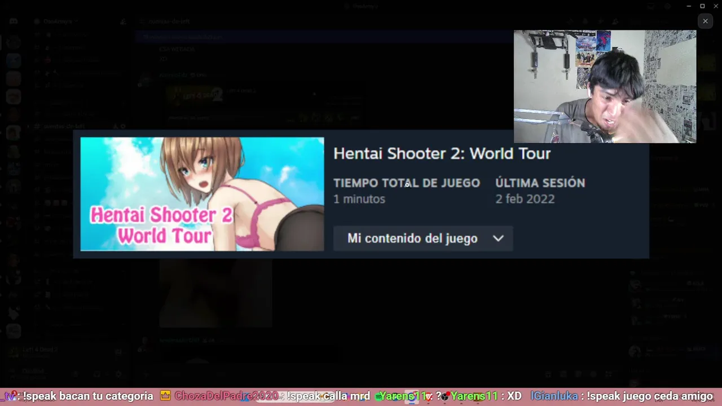Click the webcam overlay feed
The width and height of the screenshot is (722, 406).
point(605,86)
